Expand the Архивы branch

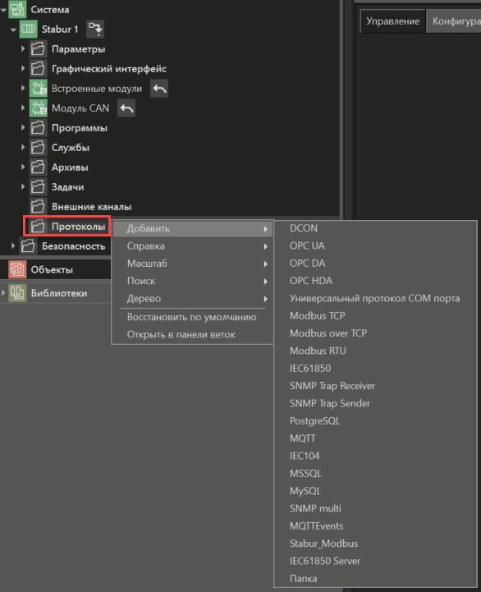[x=23, y=167]
